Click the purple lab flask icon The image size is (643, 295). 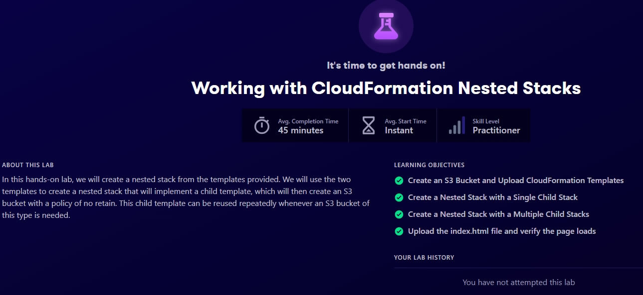[x=386, y=26]
